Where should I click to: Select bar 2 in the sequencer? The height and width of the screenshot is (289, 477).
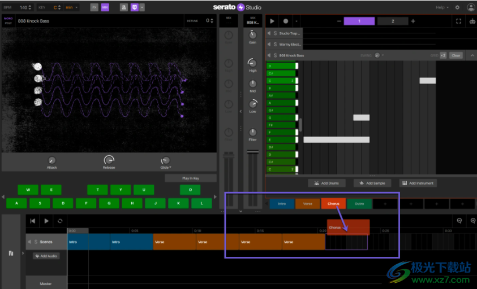[393, 21]
